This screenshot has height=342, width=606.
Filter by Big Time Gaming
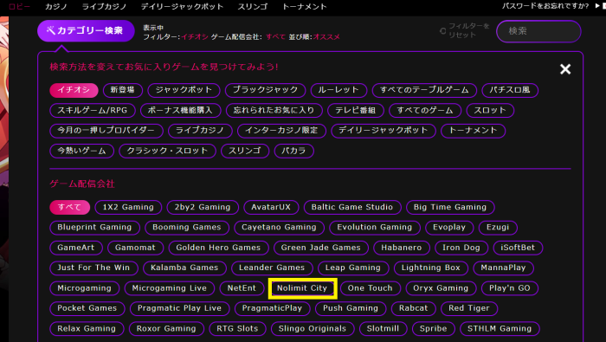point(450,208)
